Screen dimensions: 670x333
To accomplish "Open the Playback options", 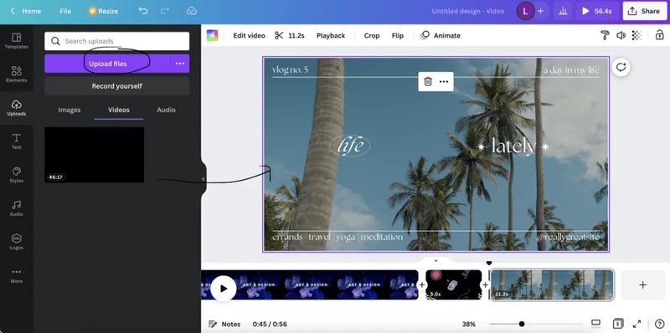I will [331, 35].
